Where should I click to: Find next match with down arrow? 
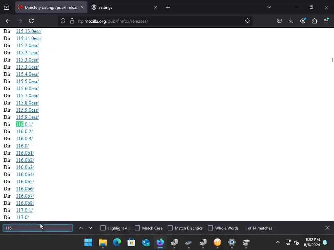[90, 228]
